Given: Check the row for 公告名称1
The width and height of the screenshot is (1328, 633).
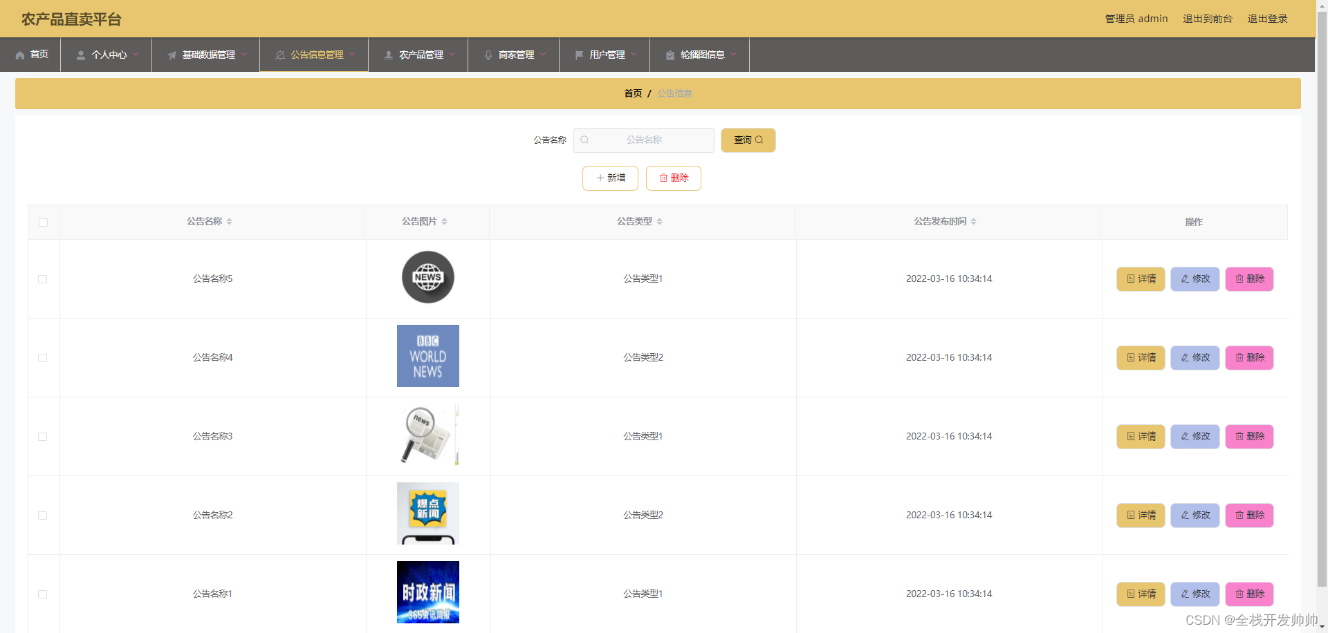Looking at the screenshot, I should point(43,594).
